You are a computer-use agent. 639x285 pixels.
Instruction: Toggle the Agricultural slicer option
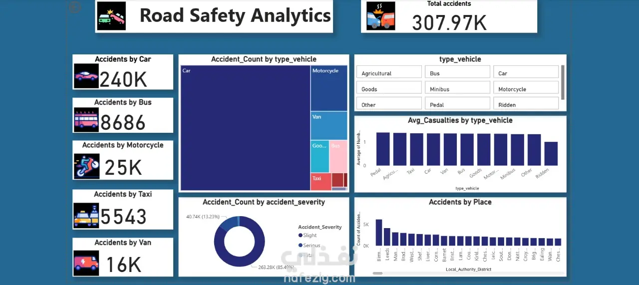pyautogui.click(x=389, y=72)
